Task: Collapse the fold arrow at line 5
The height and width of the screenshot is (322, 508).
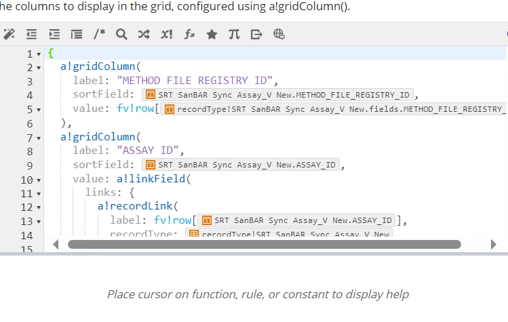Action: click(x=39, y=110)
